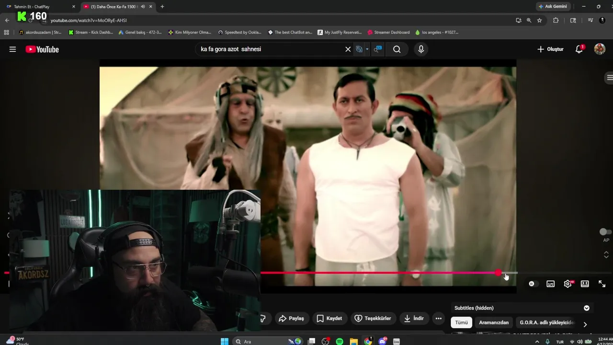The height and width of the screenshot is (345, 613).
Task: Open File Explorer from the taskbar
Action: pyautogui.click(x=354, y=341)
